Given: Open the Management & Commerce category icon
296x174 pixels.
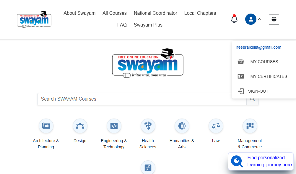Looking at the screenshot, I should click(250, 126).
